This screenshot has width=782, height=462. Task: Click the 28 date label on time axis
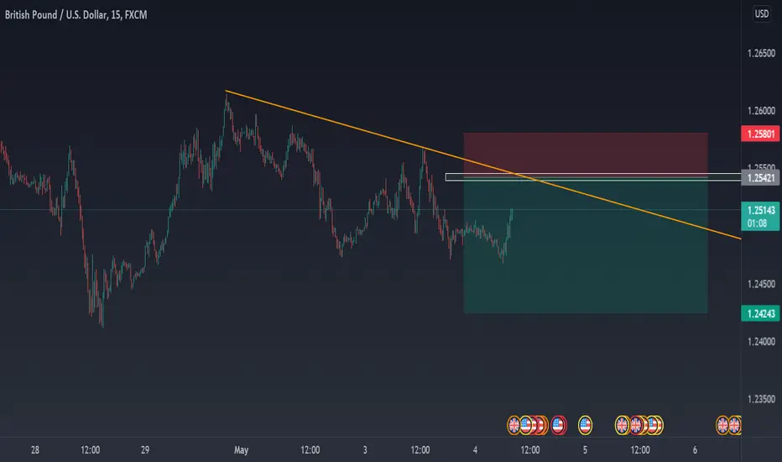(35, 450)
